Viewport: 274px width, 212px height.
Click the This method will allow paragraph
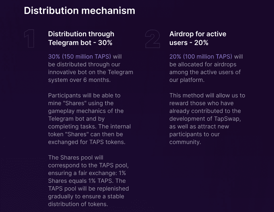click(x=207, y=119)
